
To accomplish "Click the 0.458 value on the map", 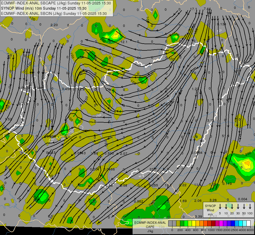I will click(67, 89).
